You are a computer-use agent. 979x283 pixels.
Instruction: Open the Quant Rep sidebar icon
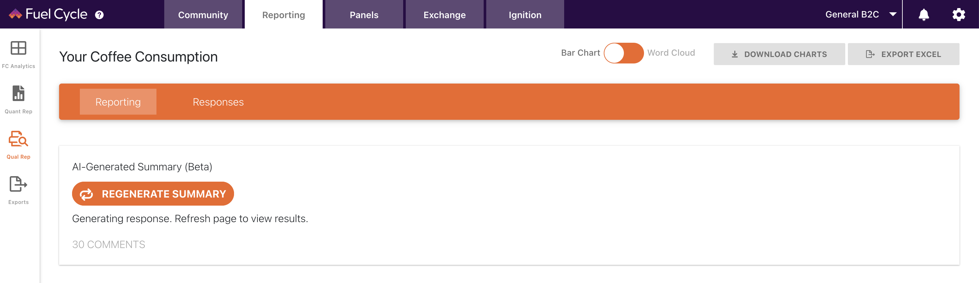[x=18, y=100]
